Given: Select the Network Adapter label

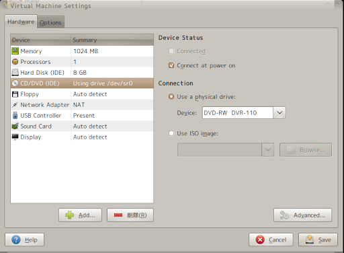Looking at the screenshot, I should 44,105.
